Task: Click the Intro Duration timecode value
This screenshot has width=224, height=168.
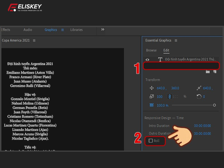Action: (x=202, y=126)
